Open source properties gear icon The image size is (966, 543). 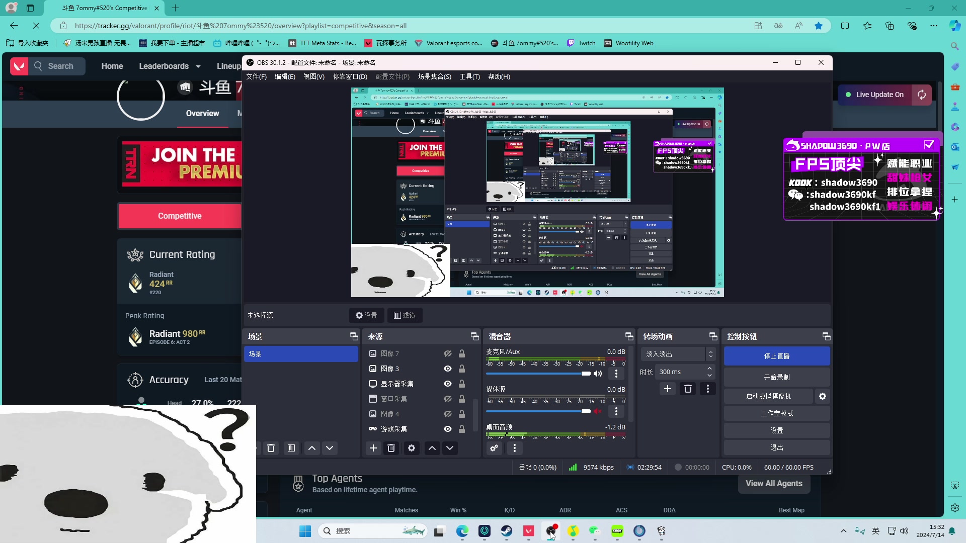(411, 448)
